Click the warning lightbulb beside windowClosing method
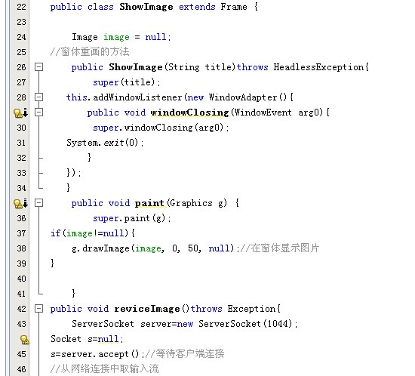 pyautogui.click(x=18, y=113)
